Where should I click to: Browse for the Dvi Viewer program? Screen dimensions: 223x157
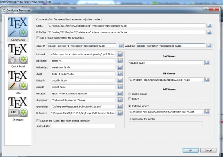tap(209, 63)
